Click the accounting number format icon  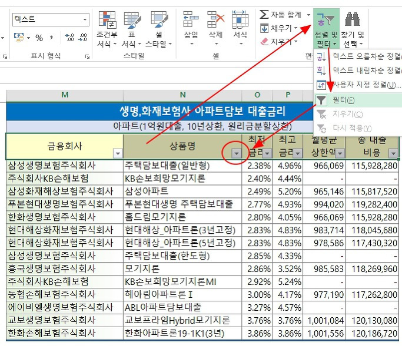19,38
